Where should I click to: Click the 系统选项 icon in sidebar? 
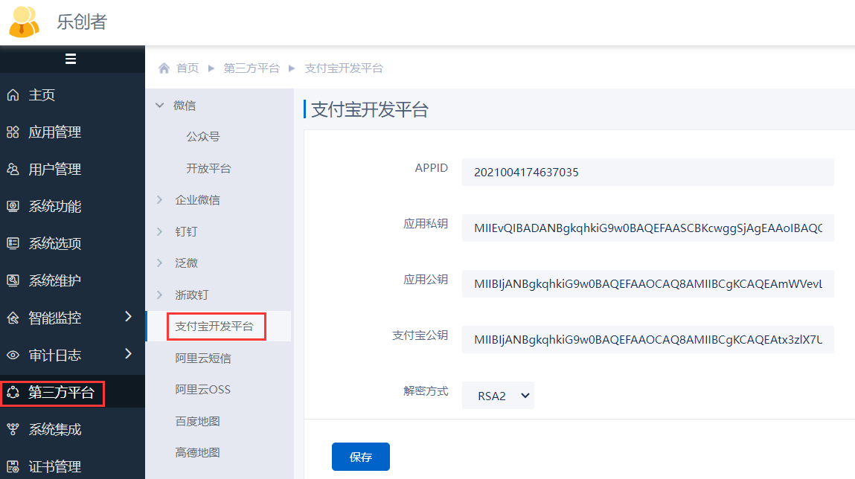13,244
